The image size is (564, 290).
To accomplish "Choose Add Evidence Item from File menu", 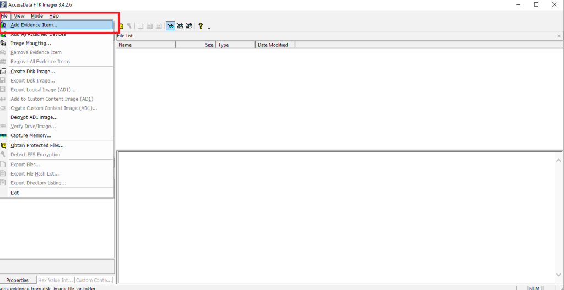I will point(57,25).
